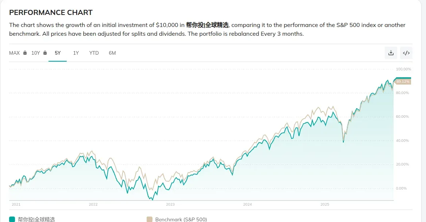Click the lock icon beside MAX

click(25, 53)
